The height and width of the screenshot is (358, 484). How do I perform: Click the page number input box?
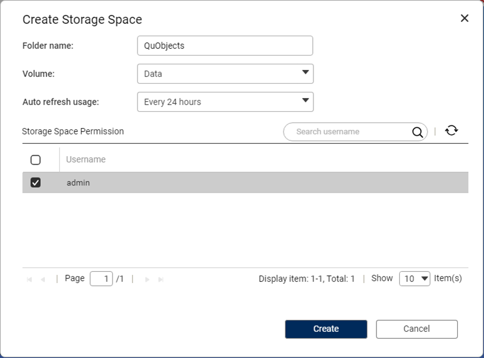101,279
